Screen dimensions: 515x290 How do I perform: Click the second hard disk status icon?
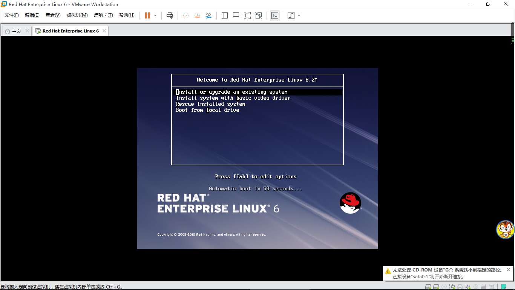click(436, 287)
